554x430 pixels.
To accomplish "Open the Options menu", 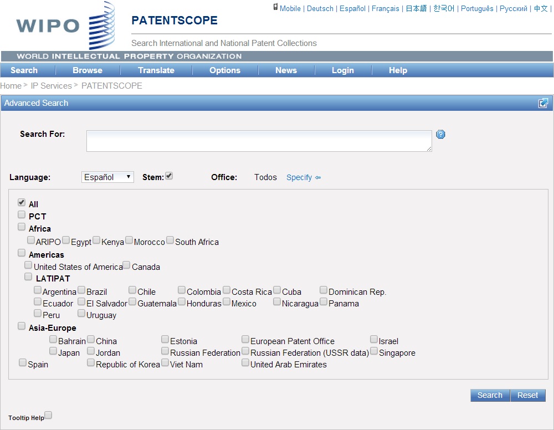I will pos(225,70).
